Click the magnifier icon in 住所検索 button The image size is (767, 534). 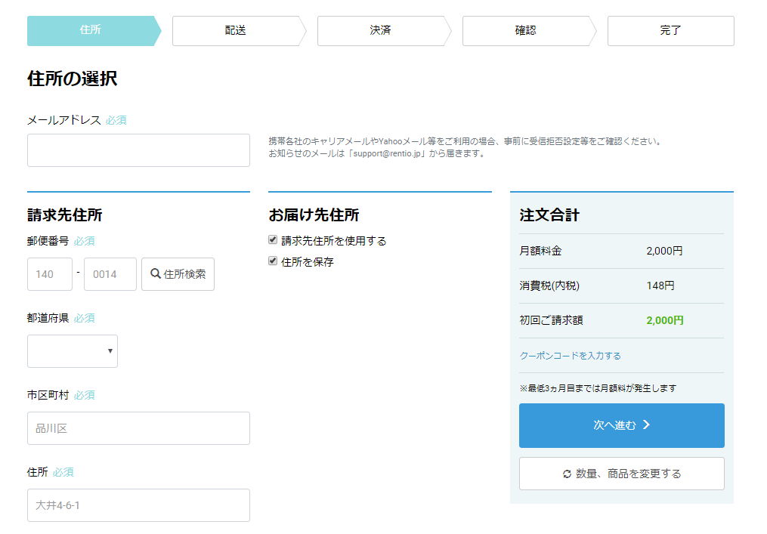156,273
